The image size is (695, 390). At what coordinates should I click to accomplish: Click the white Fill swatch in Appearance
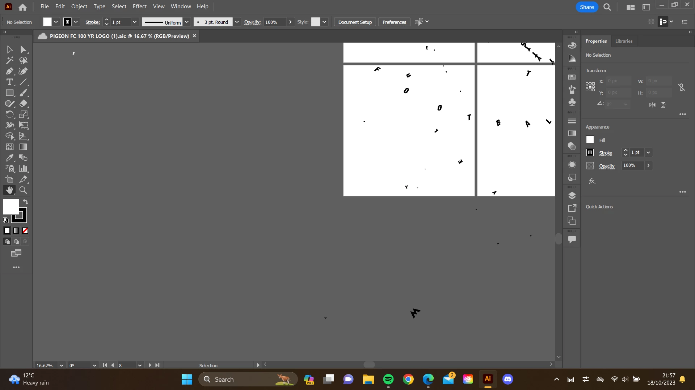pos(590,140)
